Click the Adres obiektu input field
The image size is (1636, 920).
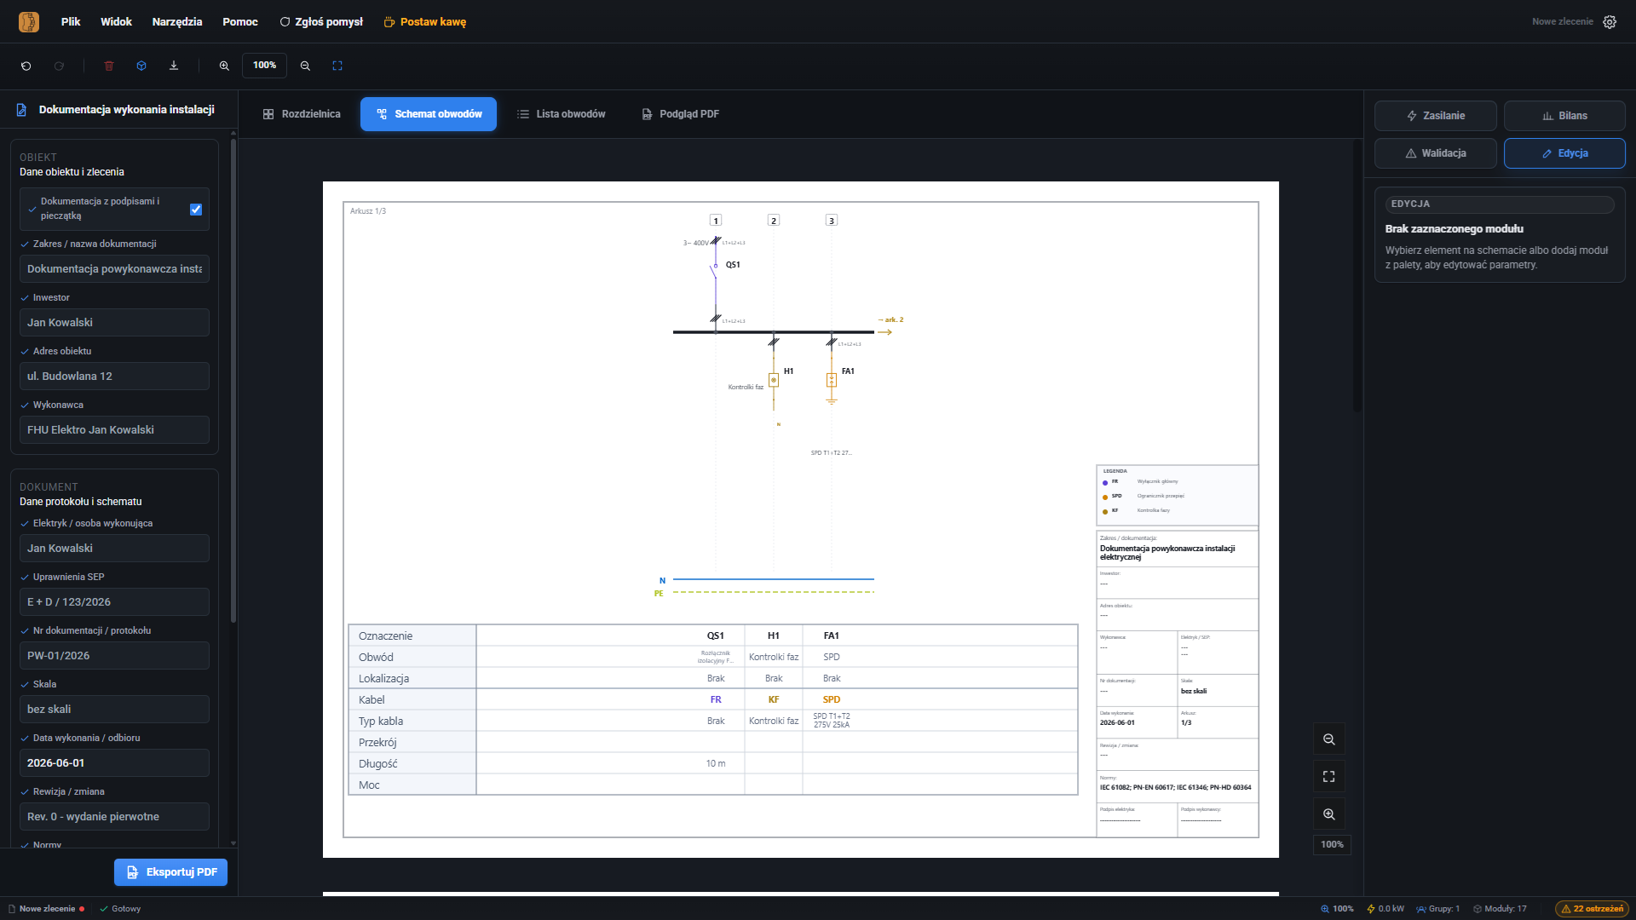pos(114,377)
